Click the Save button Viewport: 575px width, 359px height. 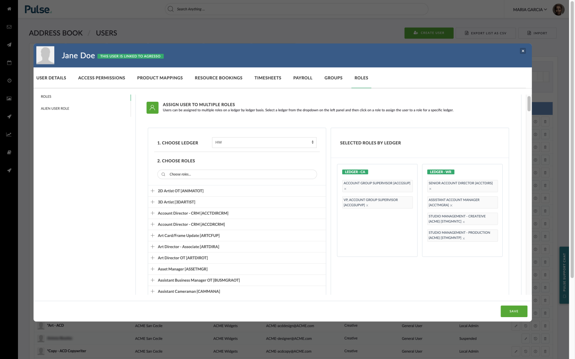[514, 311]
